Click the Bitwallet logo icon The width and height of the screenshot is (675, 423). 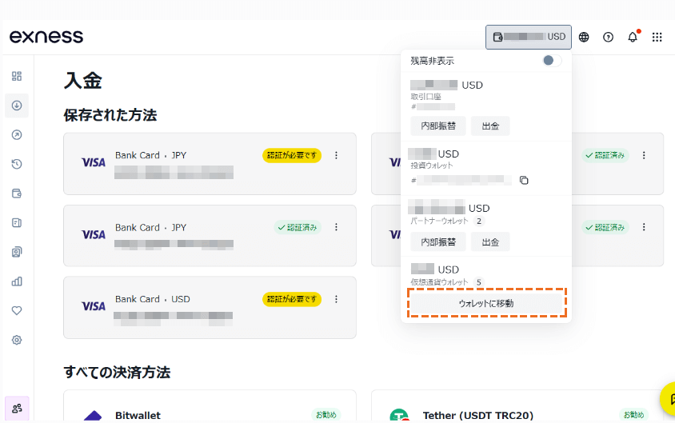click(93, 416)
